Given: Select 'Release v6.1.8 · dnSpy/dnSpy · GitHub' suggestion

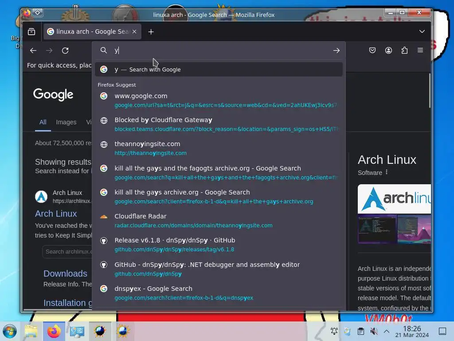Looking at the screenshot, I should click(219, 245).
